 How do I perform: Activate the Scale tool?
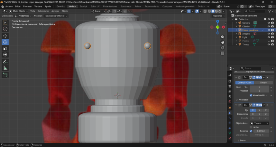[x=5, y=48]
